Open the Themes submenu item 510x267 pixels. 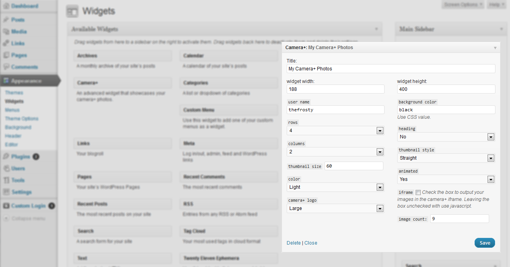(14, 93)
